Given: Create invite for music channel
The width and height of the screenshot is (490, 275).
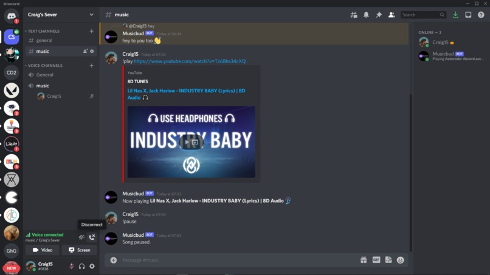Looking at the screenshot, I should [85, 51].
